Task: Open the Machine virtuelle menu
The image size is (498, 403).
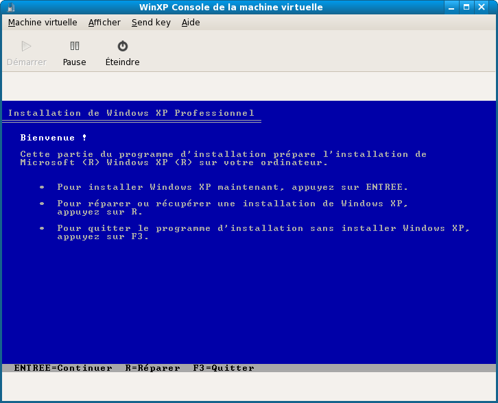Action: (43, 23)
